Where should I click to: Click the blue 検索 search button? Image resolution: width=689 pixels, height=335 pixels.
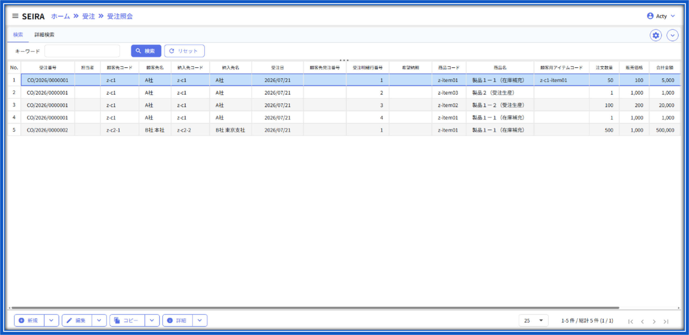click(x=146, y=51)
